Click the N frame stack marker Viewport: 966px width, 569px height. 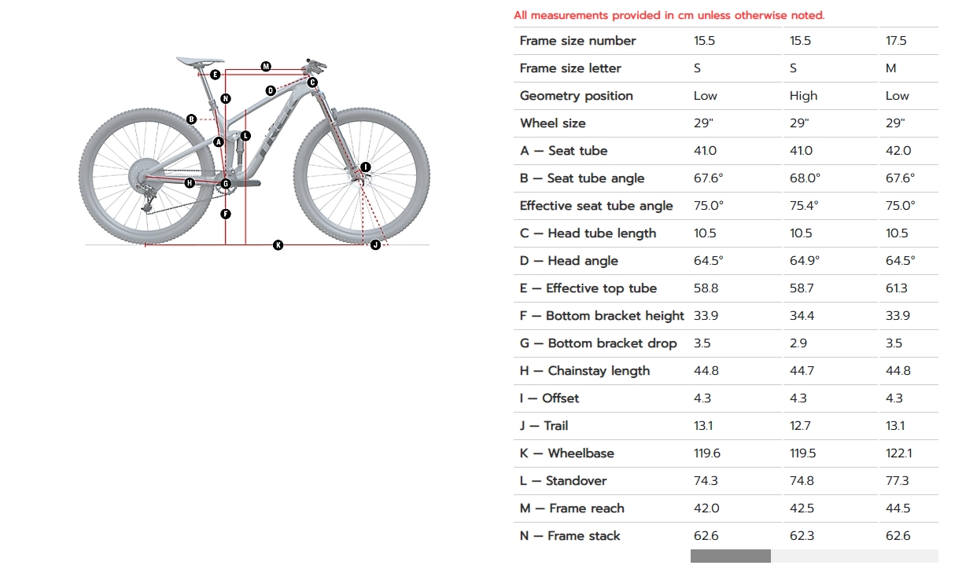[x=226, y=99]
